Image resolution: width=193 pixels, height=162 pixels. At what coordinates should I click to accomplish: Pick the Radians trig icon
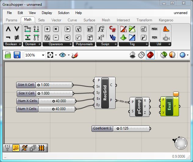click(x=143, y=38)
